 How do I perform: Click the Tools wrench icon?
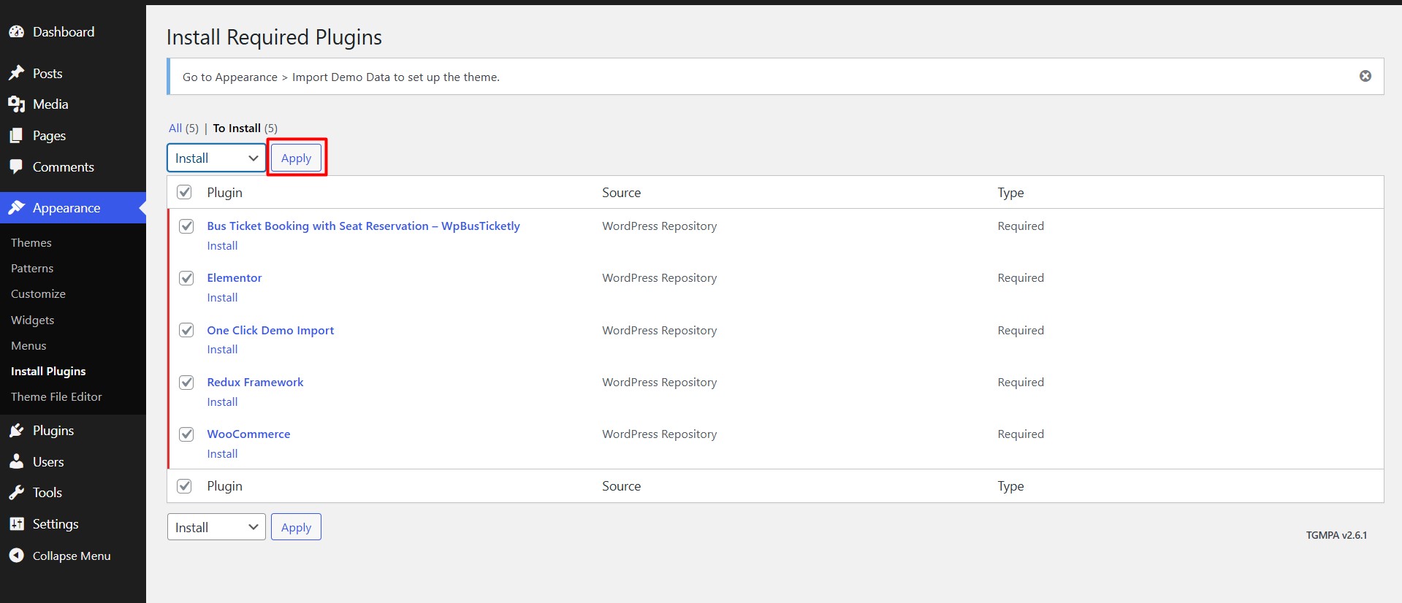[16, 493]
